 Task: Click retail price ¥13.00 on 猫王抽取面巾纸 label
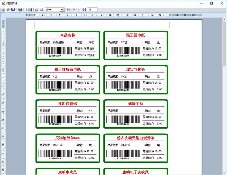coord(89,83)
